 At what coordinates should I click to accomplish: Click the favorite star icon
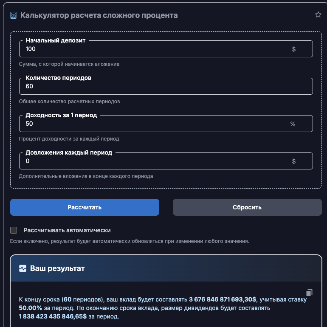[318, 15]
